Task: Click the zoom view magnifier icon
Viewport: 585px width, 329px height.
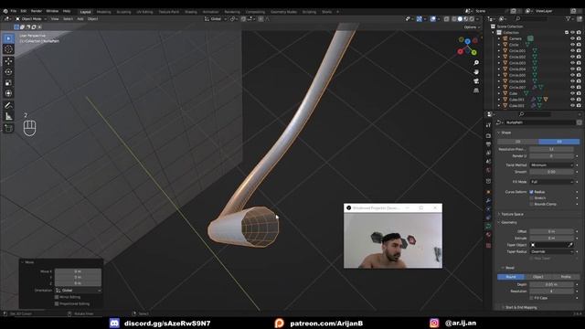Action: (476, 63)
